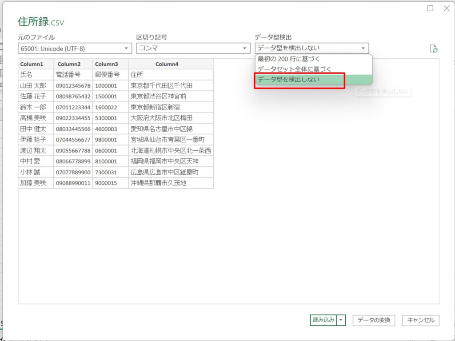The image size is (455, 341).
Task: Click postal code 8100001
Action: pyautogui.click(x=111, y=161)
